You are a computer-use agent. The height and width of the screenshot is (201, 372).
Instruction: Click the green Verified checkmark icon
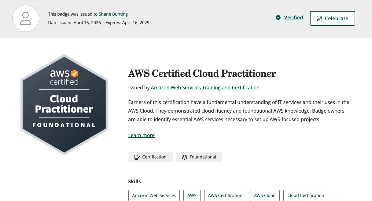click(x=278, y=18)
